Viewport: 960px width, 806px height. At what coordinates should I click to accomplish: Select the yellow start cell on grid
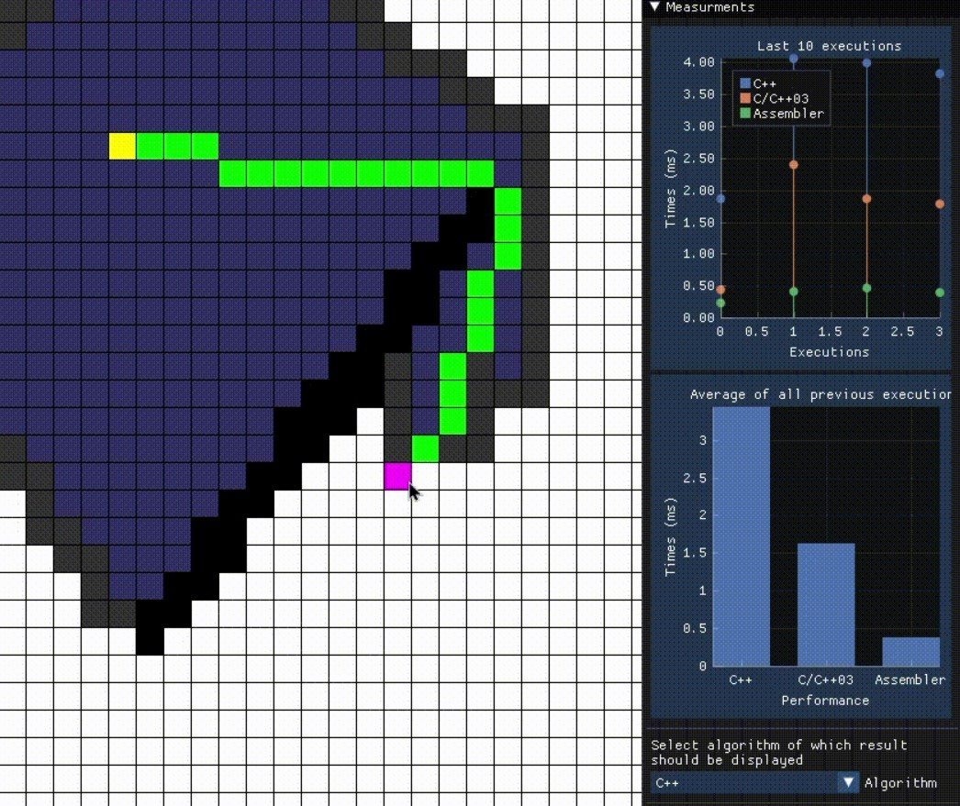(122, 147)
